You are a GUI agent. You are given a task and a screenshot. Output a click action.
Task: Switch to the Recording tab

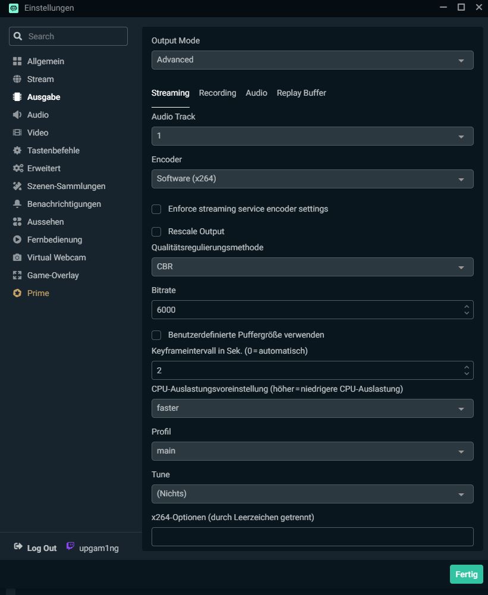(218, 93)
